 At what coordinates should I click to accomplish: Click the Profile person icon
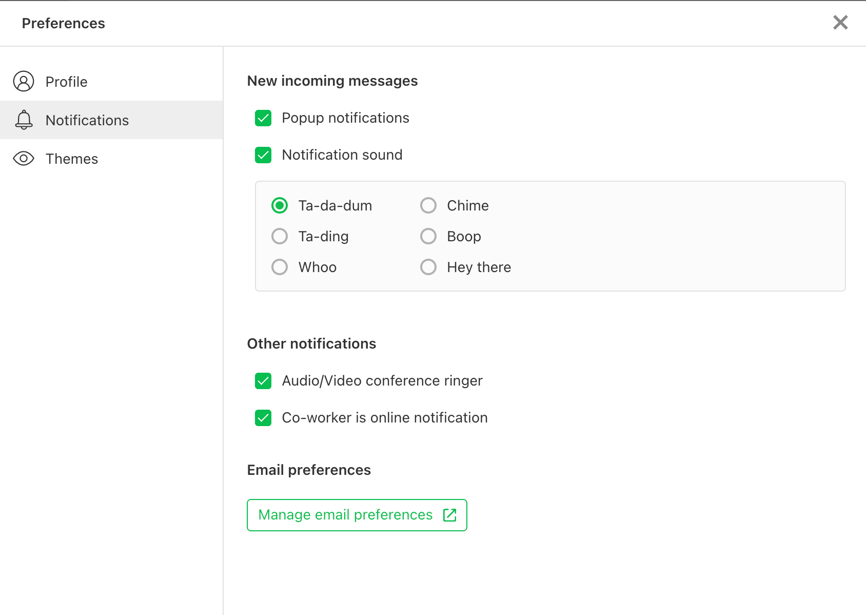[x=24, y=81]
